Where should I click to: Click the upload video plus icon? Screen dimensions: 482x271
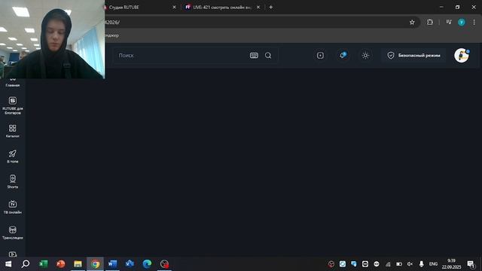coord(320,55)
